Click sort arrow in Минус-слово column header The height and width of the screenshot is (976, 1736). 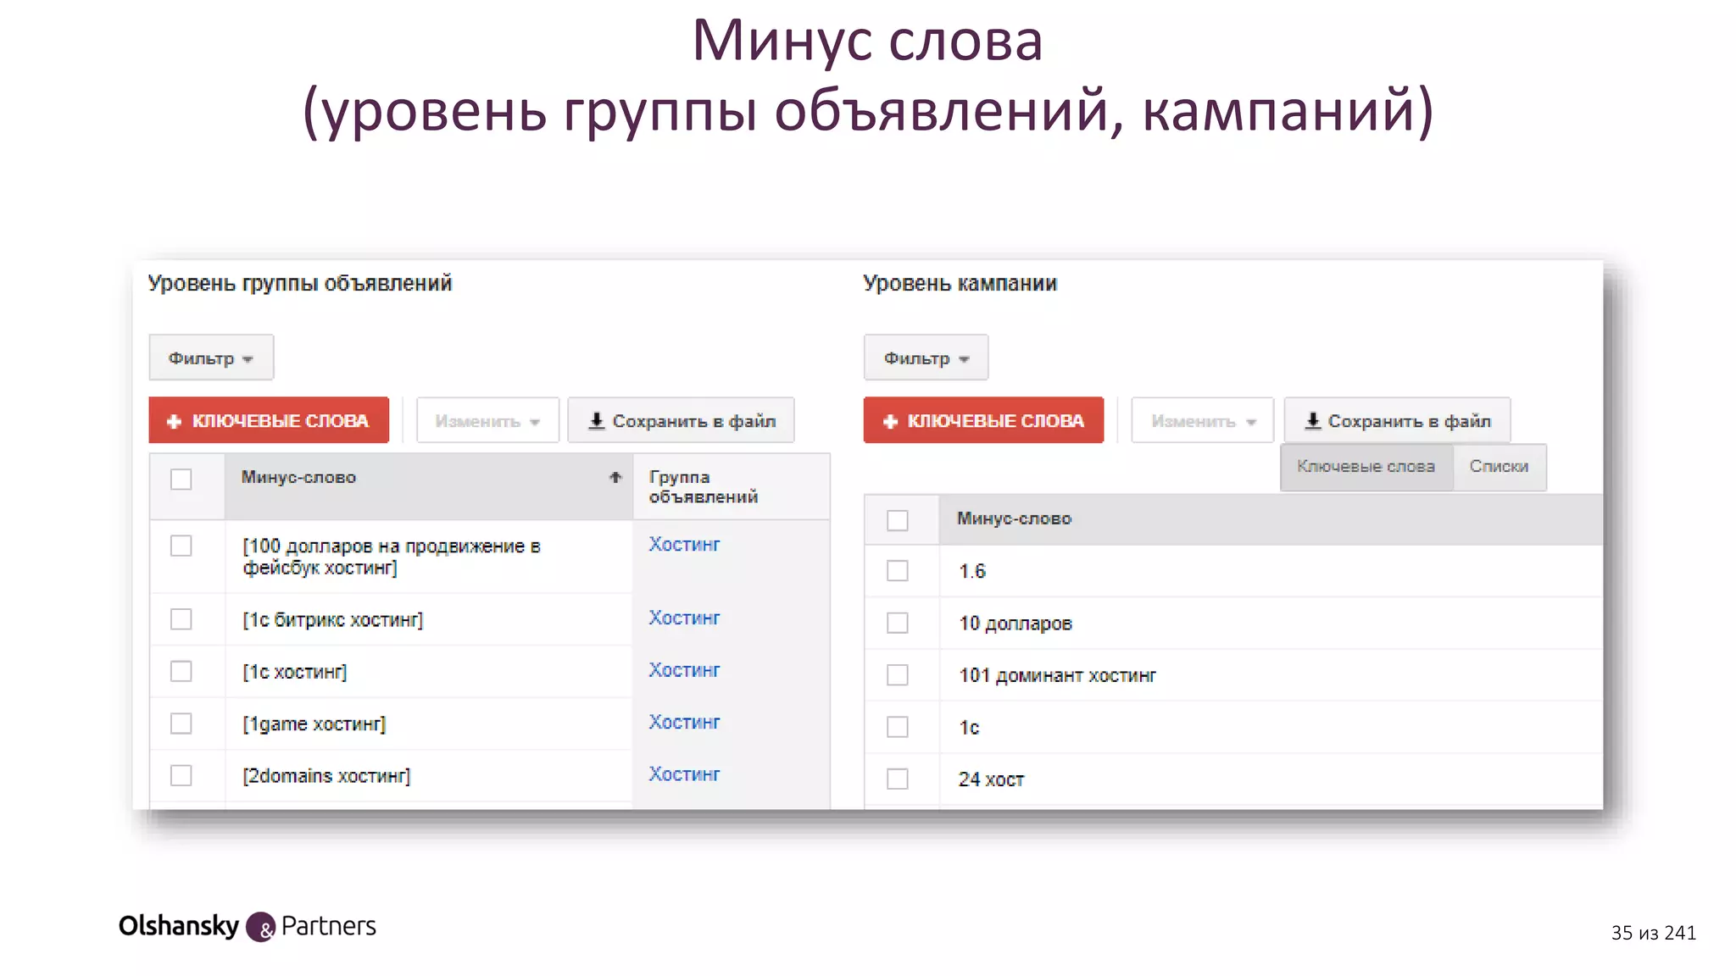pos(615,478)
